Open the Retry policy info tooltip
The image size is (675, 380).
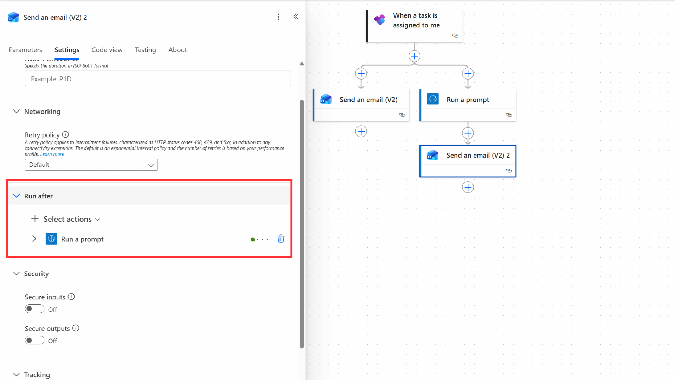pos(65,134)
